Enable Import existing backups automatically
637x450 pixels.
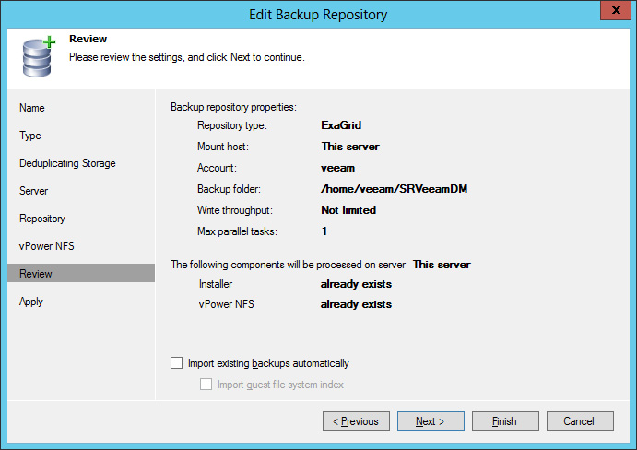point(176,362)
